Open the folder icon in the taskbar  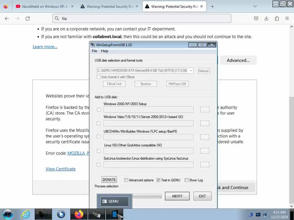pos(43,214)
